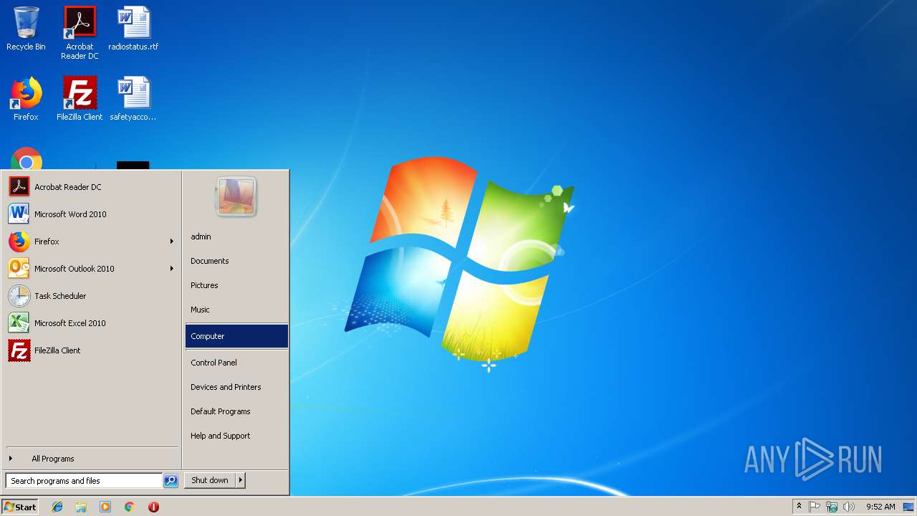Launch Microsoft Word 2010 from Start menu
The width and height of the screenshot is (917, 516).
[x=91, y=214]
